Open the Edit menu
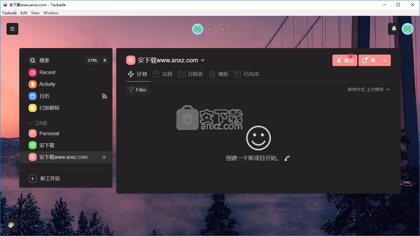This screenshot has height=236, width=420. pos(24,13)
